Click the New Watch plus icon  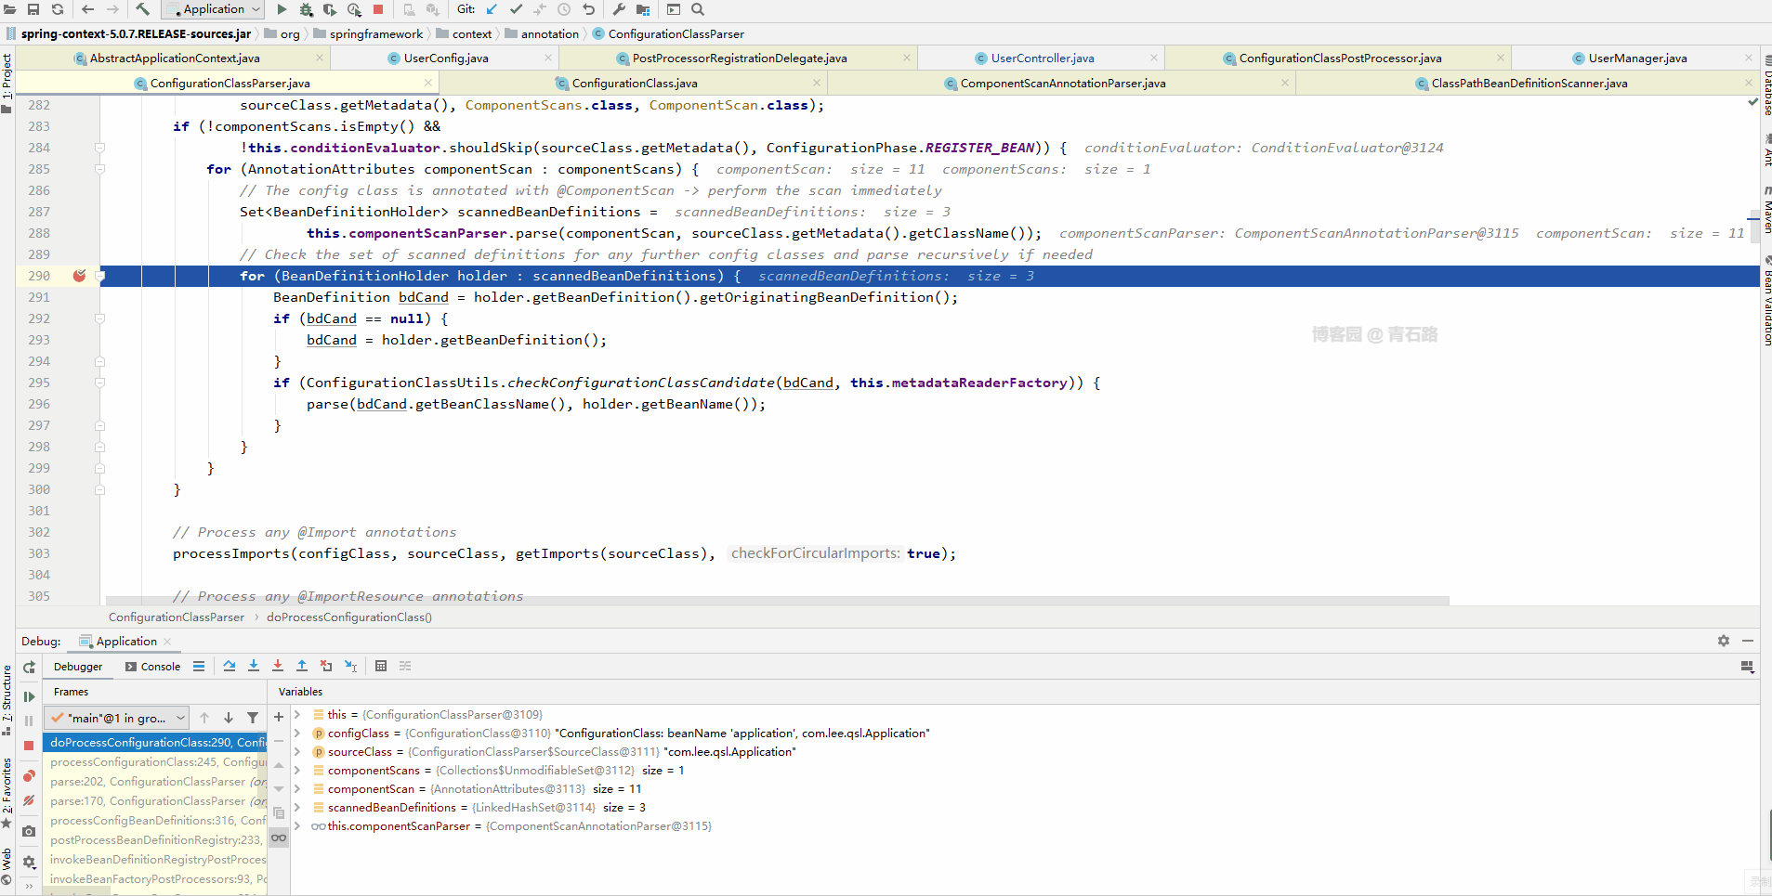point(279,717)
